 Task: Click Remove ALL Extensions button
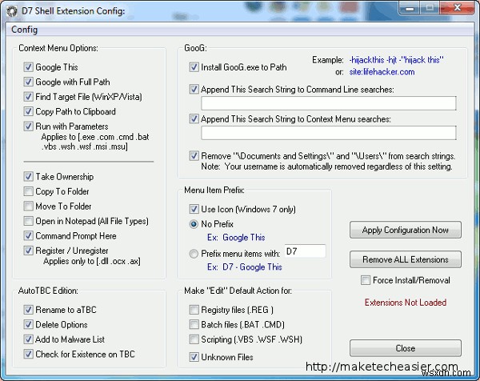(x=405, y=260)
